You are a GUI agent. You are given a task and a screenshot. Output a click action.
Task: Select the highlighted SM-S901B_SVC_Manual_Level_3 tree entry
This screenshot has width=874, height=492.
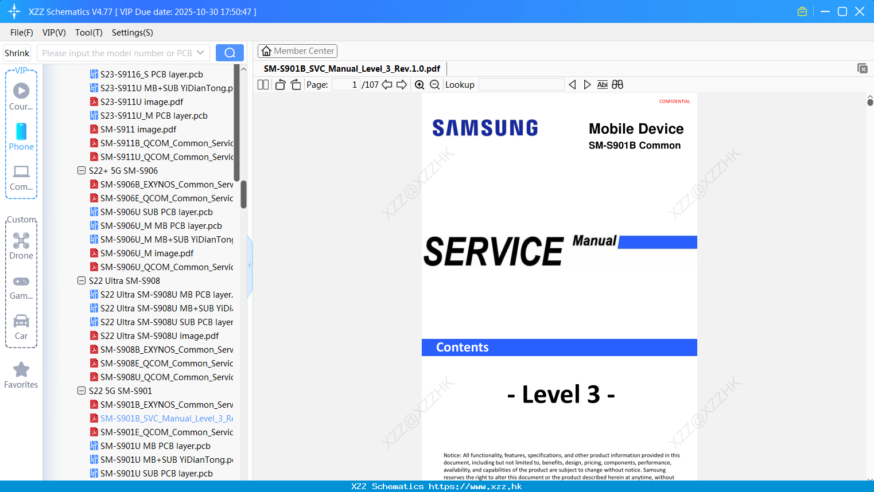(161, 418)
